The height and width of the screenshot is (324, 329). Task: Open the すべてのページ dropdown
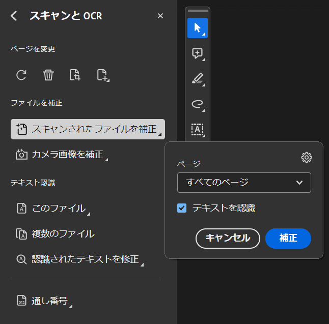click(x=244, y=183)
